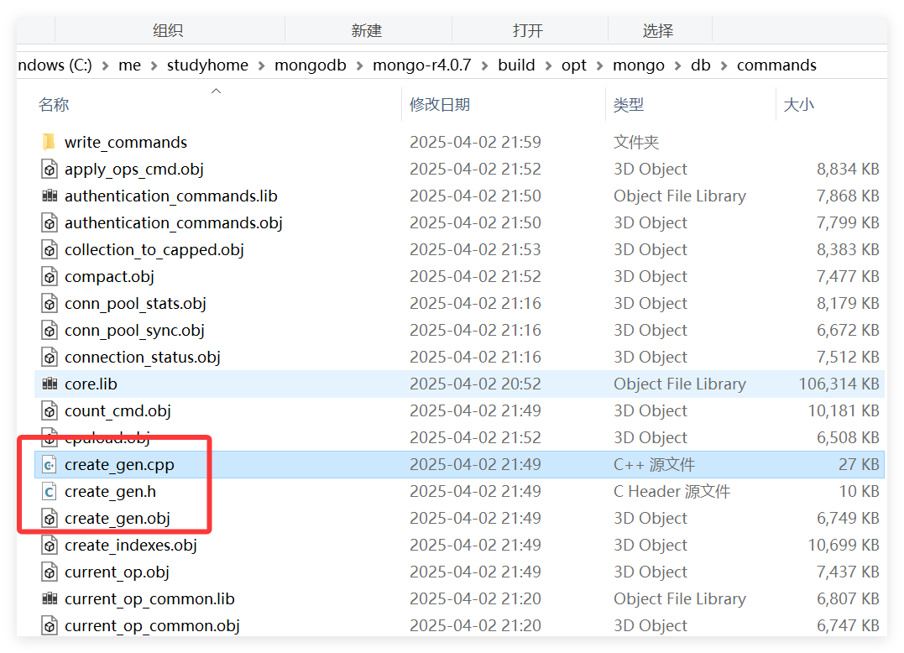Click the compact.obj file icon
904x653 pixels.
click(50, 276)
